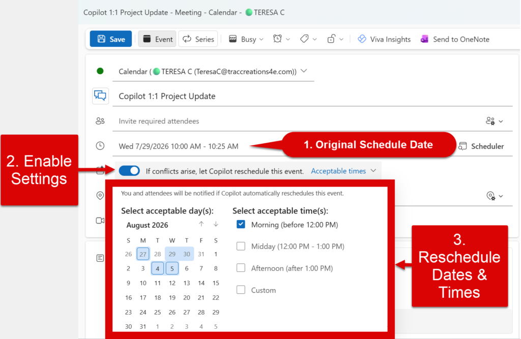The width and height of the screenshot is (521, 339).
Task: Select the Event view button
Action: [x=157, y=39]
